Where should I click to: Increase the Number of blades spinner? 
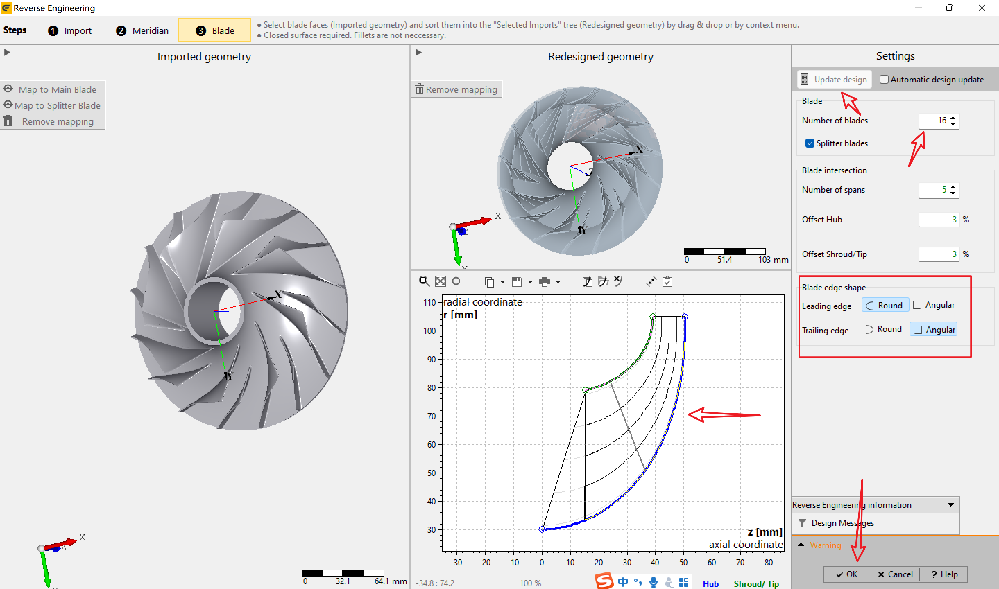click(953, 117)
